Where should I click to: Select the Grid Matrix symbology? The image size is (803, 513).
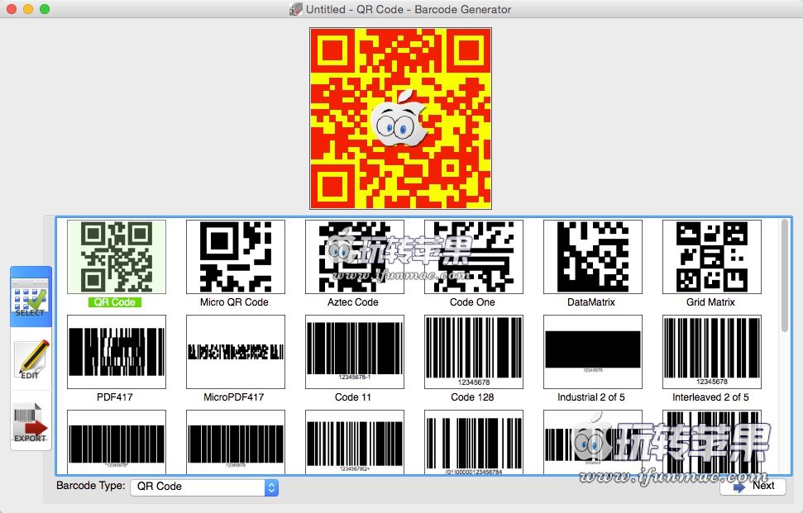pyautogui.click(x=711, y=256)
